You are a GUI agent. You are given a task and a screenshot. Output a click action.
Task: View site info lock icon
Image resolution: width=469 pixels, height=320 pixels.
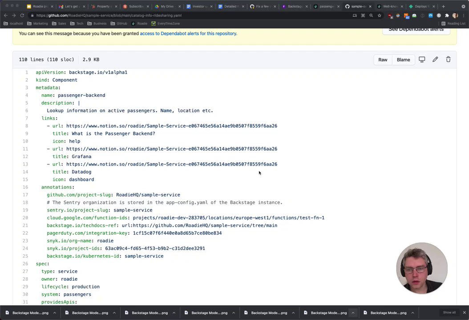click(32, 16)
